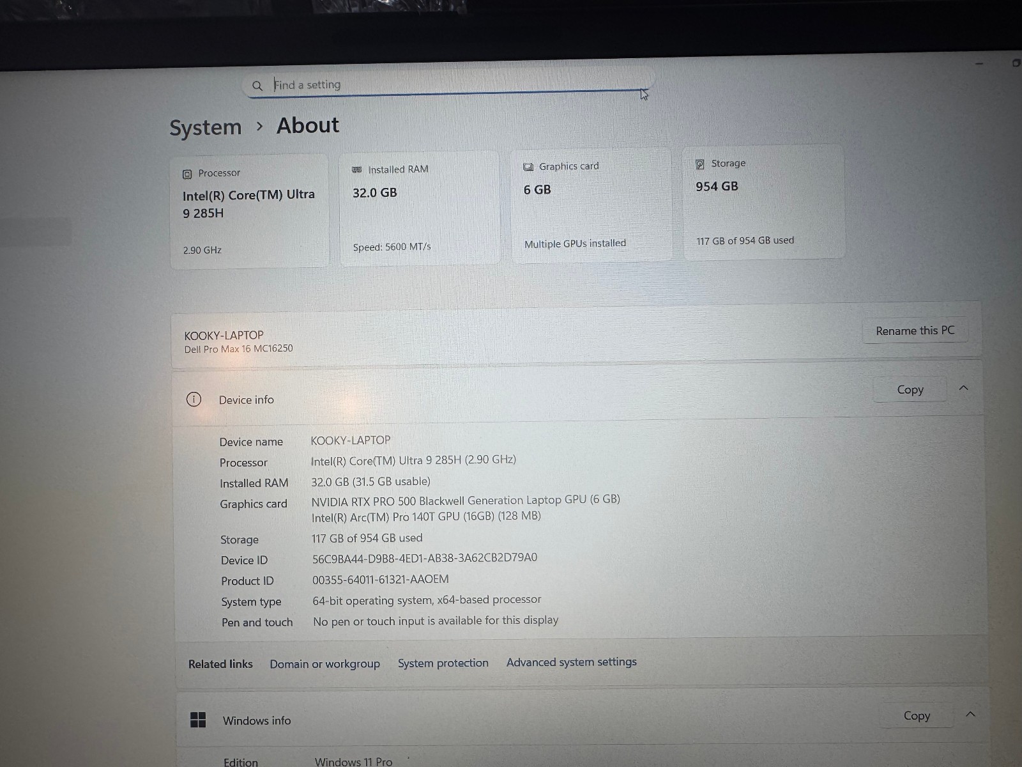Minimize the Settings window

[979, 64]
